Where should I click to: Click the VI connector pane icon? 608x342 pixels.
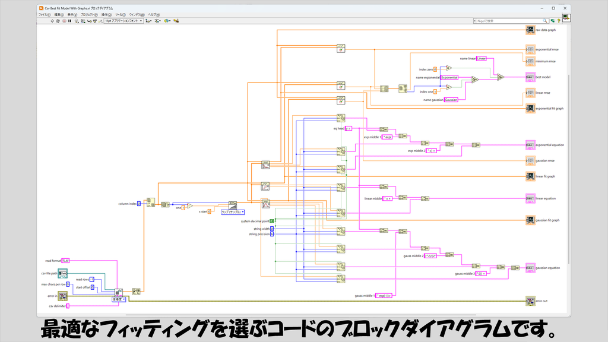[566, 18]
